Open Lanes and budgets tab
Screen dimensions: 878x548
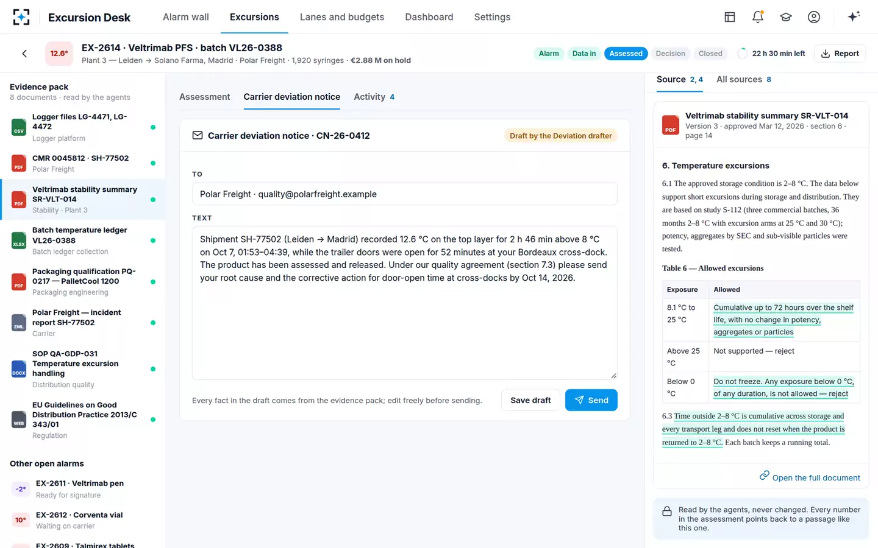(x=342, y=17)
